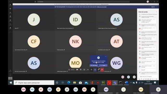
Task: Click Admitir in the lobby notification
Action: [x=103, y=66]
